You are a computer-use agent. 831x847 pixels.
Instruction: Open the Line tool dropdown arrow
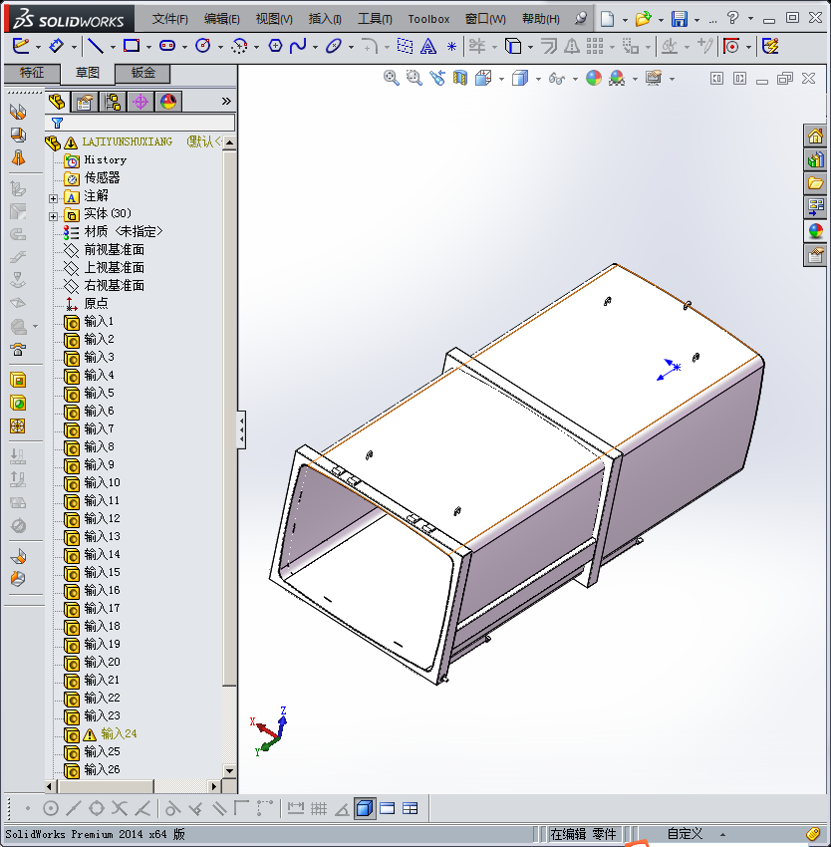pyautogui.click(x=113, y=48)
